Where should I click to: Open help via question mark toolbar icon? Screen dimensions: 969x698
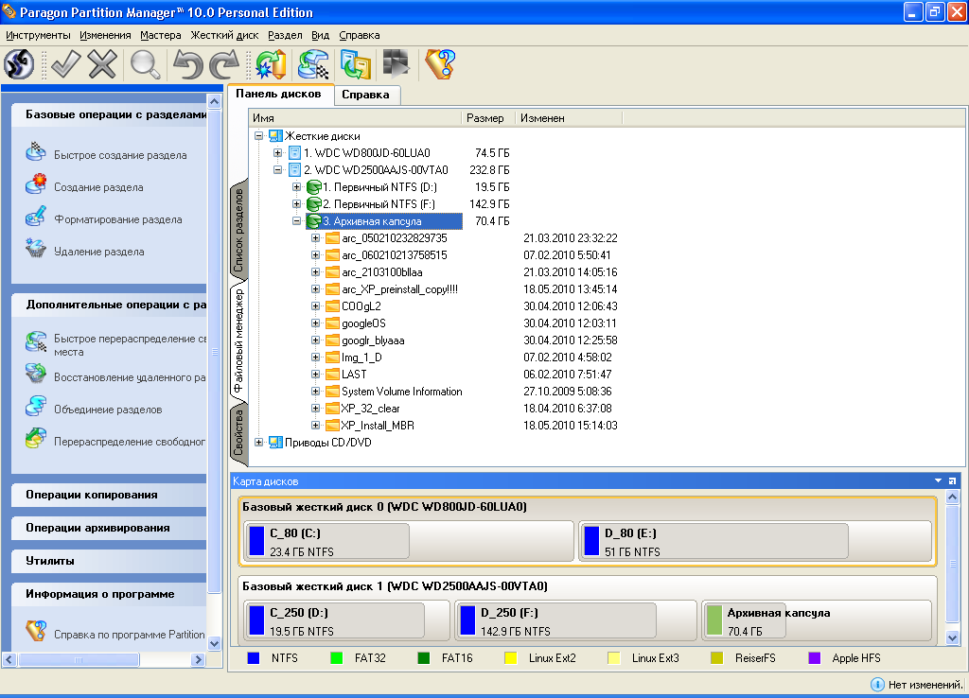click(440, 64)
